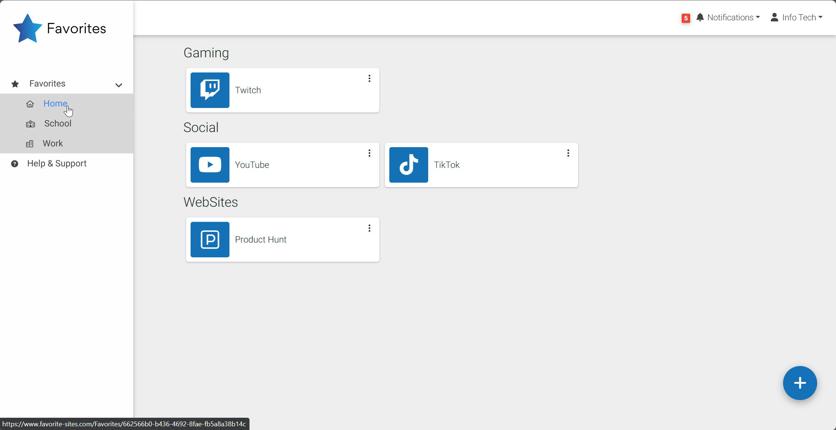Expand the Notifications dropdown
This screenshot has height=430, width=836.
728,17
